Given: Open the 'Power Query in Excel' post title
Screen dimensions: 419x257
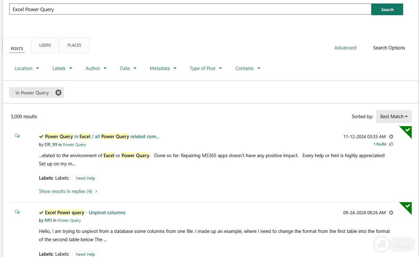Looking at the screenshot, I should (x=102, y=137).
